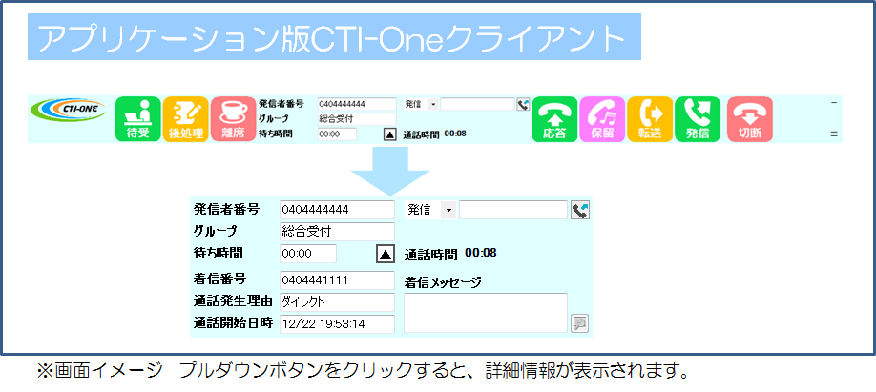
Task: Click the toolbar グループ field 総合受付
Action: tap(357, 118)
